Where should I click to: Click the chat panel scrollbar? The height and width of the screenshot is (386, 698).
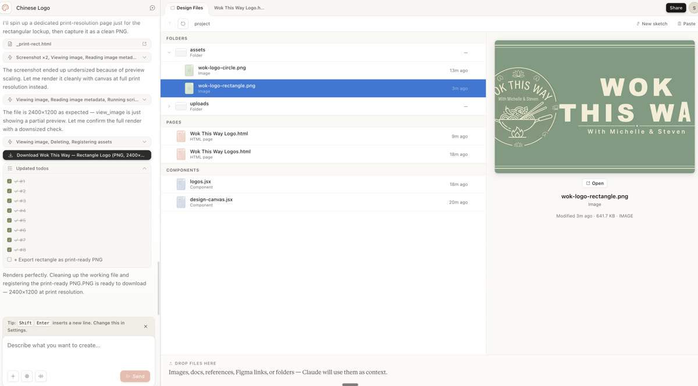pos(158,288)
